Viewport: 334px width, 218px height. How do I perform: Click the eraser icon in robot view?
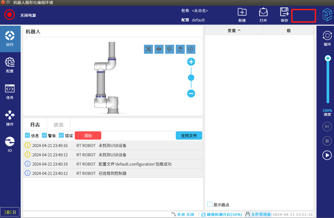coord(180,49)
